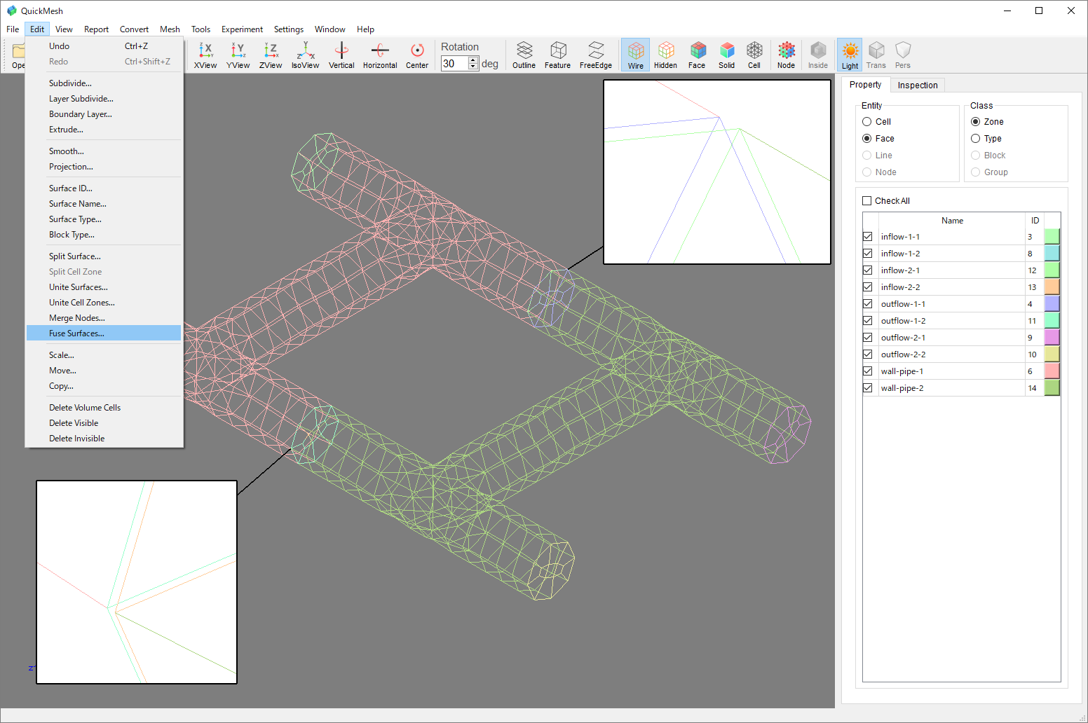1088x723 pixels.
Task: Show mesh nodes with the Node icon
Action: [x=786, y=55]
